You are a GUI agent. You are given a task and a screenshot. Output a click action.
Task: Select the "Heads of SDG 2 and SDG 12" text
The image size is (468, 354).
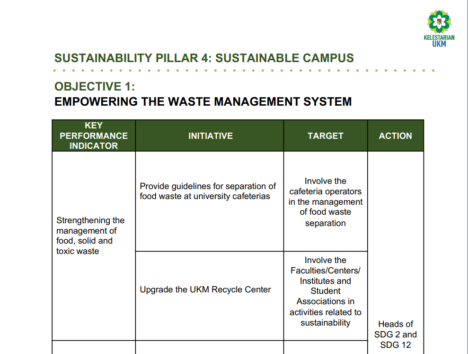click(x=396, y=335)
